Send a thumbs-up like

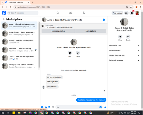105,107
